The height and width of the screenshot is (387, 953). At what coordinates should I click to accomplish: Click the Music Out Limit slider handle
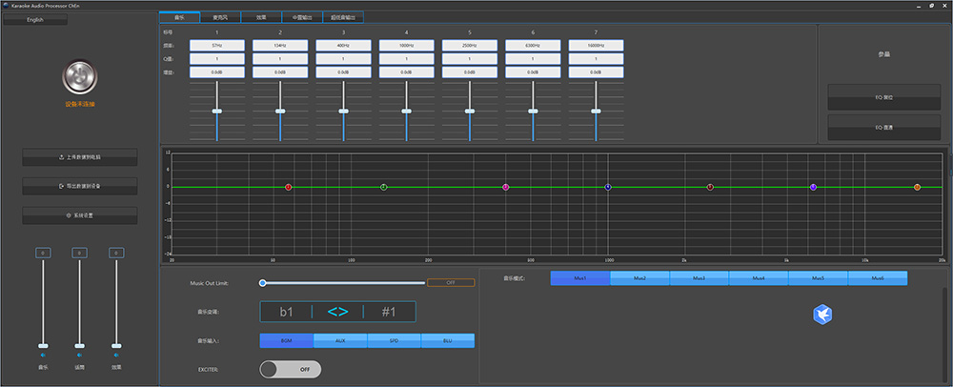point(263,282)
